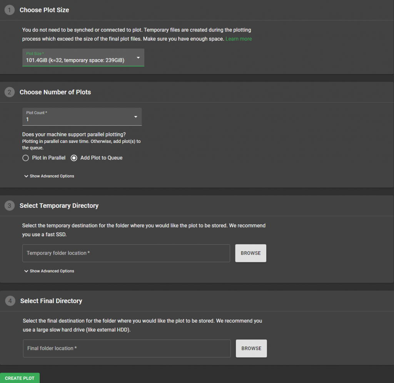Click chevron beside Advanced Options under Temporary folder

coord(26,271)
